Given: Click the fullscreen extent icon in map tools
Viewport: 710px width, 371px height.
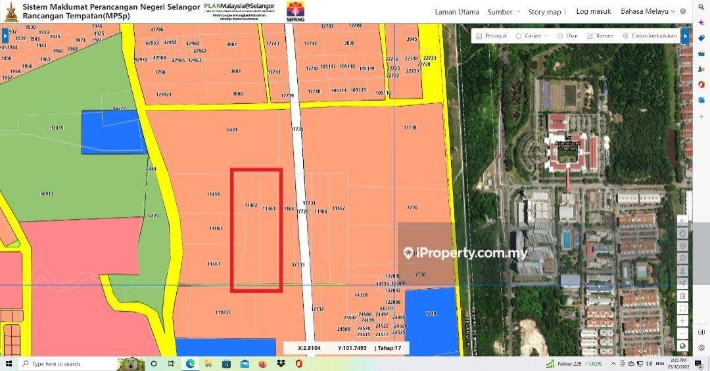Looking at the screenshot, I should point(683,308).
